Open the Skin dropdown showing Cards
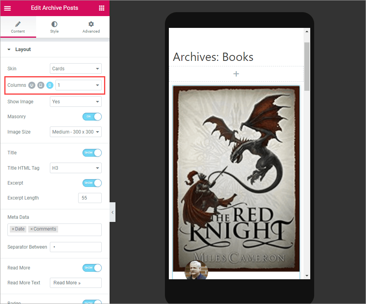This screenshot has width=366, height=304. pos(76,69)
